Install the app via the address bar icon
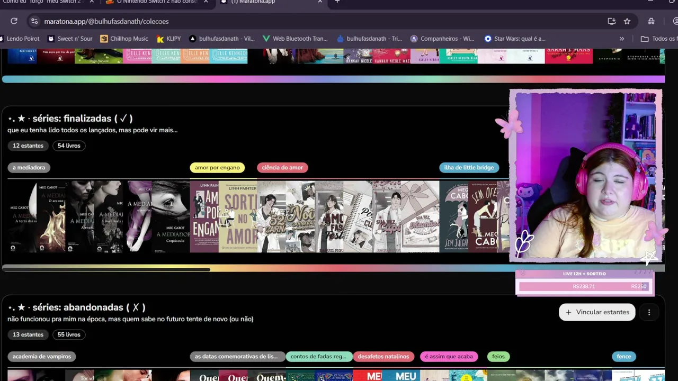This screenshot has width=678, height=381. click(612, 21)
